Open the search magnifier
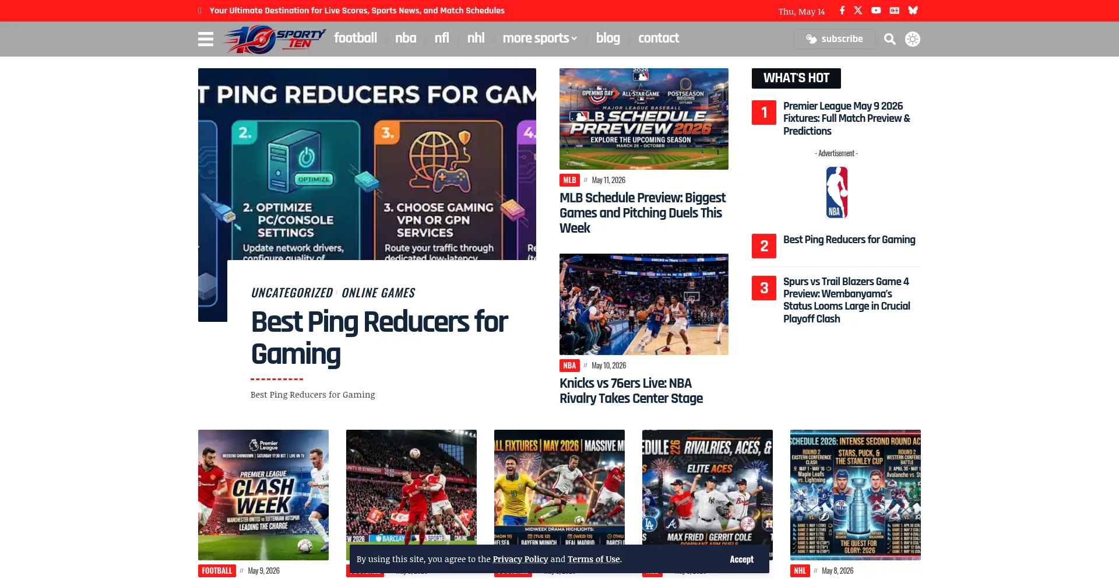Screen dimensions: 1119x579 pyautogui.click(x=889, y=39)
